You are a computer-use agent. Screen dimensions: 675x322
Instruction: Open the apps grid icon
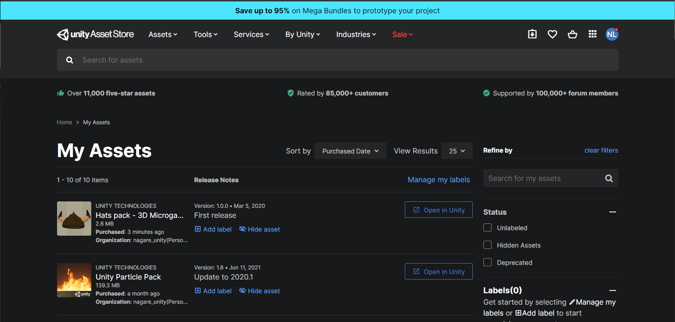(592, 34)
